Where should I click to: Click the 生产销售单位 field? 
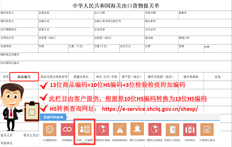click(19, 32)
